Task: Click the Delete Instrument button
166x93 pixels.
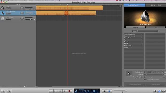Action: click(135, 85)
